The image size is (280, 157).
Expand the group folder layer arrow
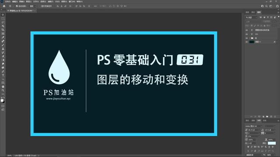(250, 38)
